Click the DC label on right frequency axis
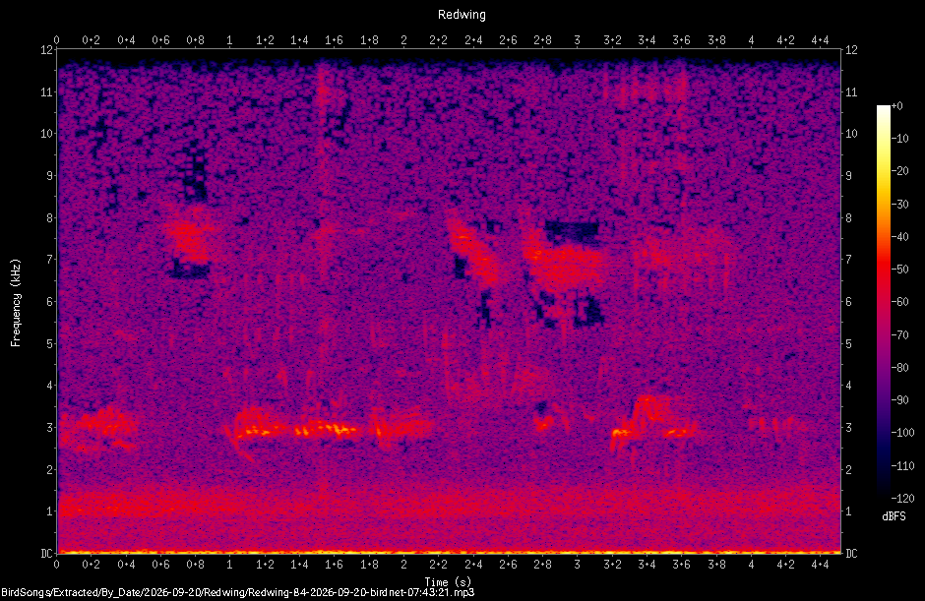The height and width of the screenshot is (601, 925). click(x=851, y=553)
